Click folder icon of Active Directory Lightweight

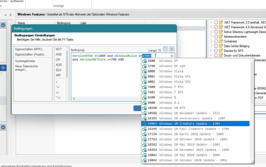[x=220, y=32]
